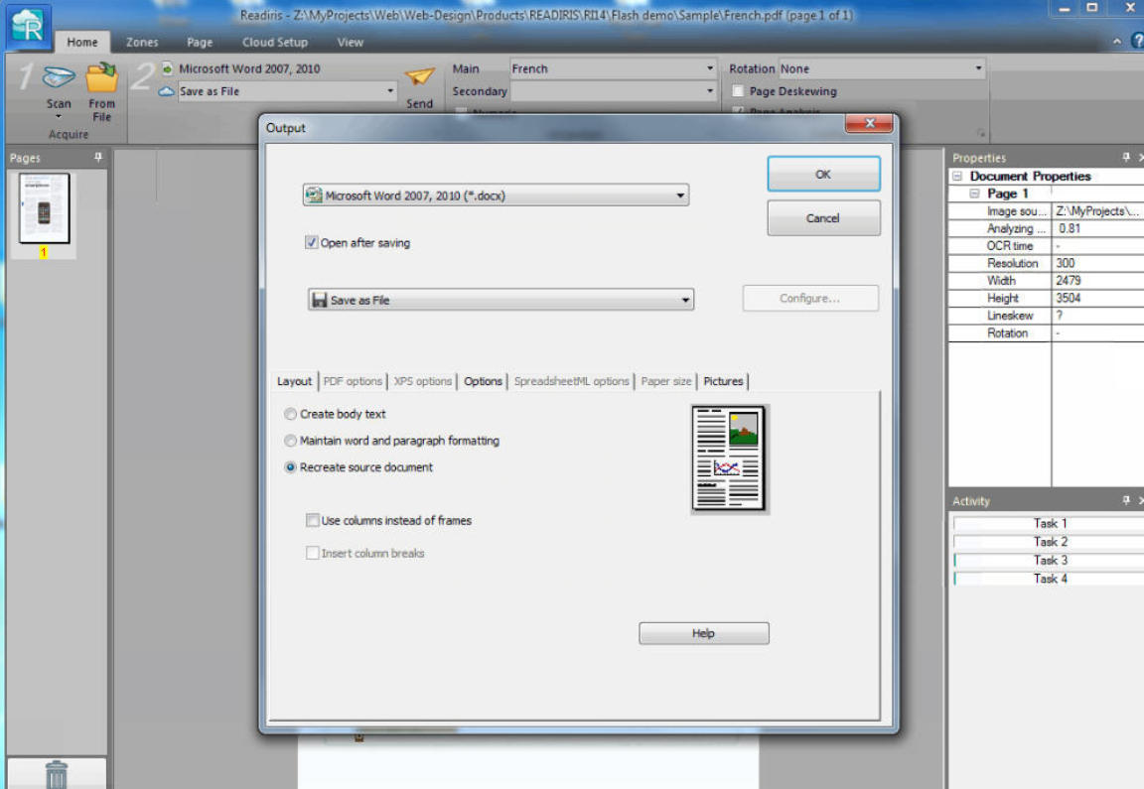Open the Zones ribbon tab

pyautogui.click(x=142, y=43)
